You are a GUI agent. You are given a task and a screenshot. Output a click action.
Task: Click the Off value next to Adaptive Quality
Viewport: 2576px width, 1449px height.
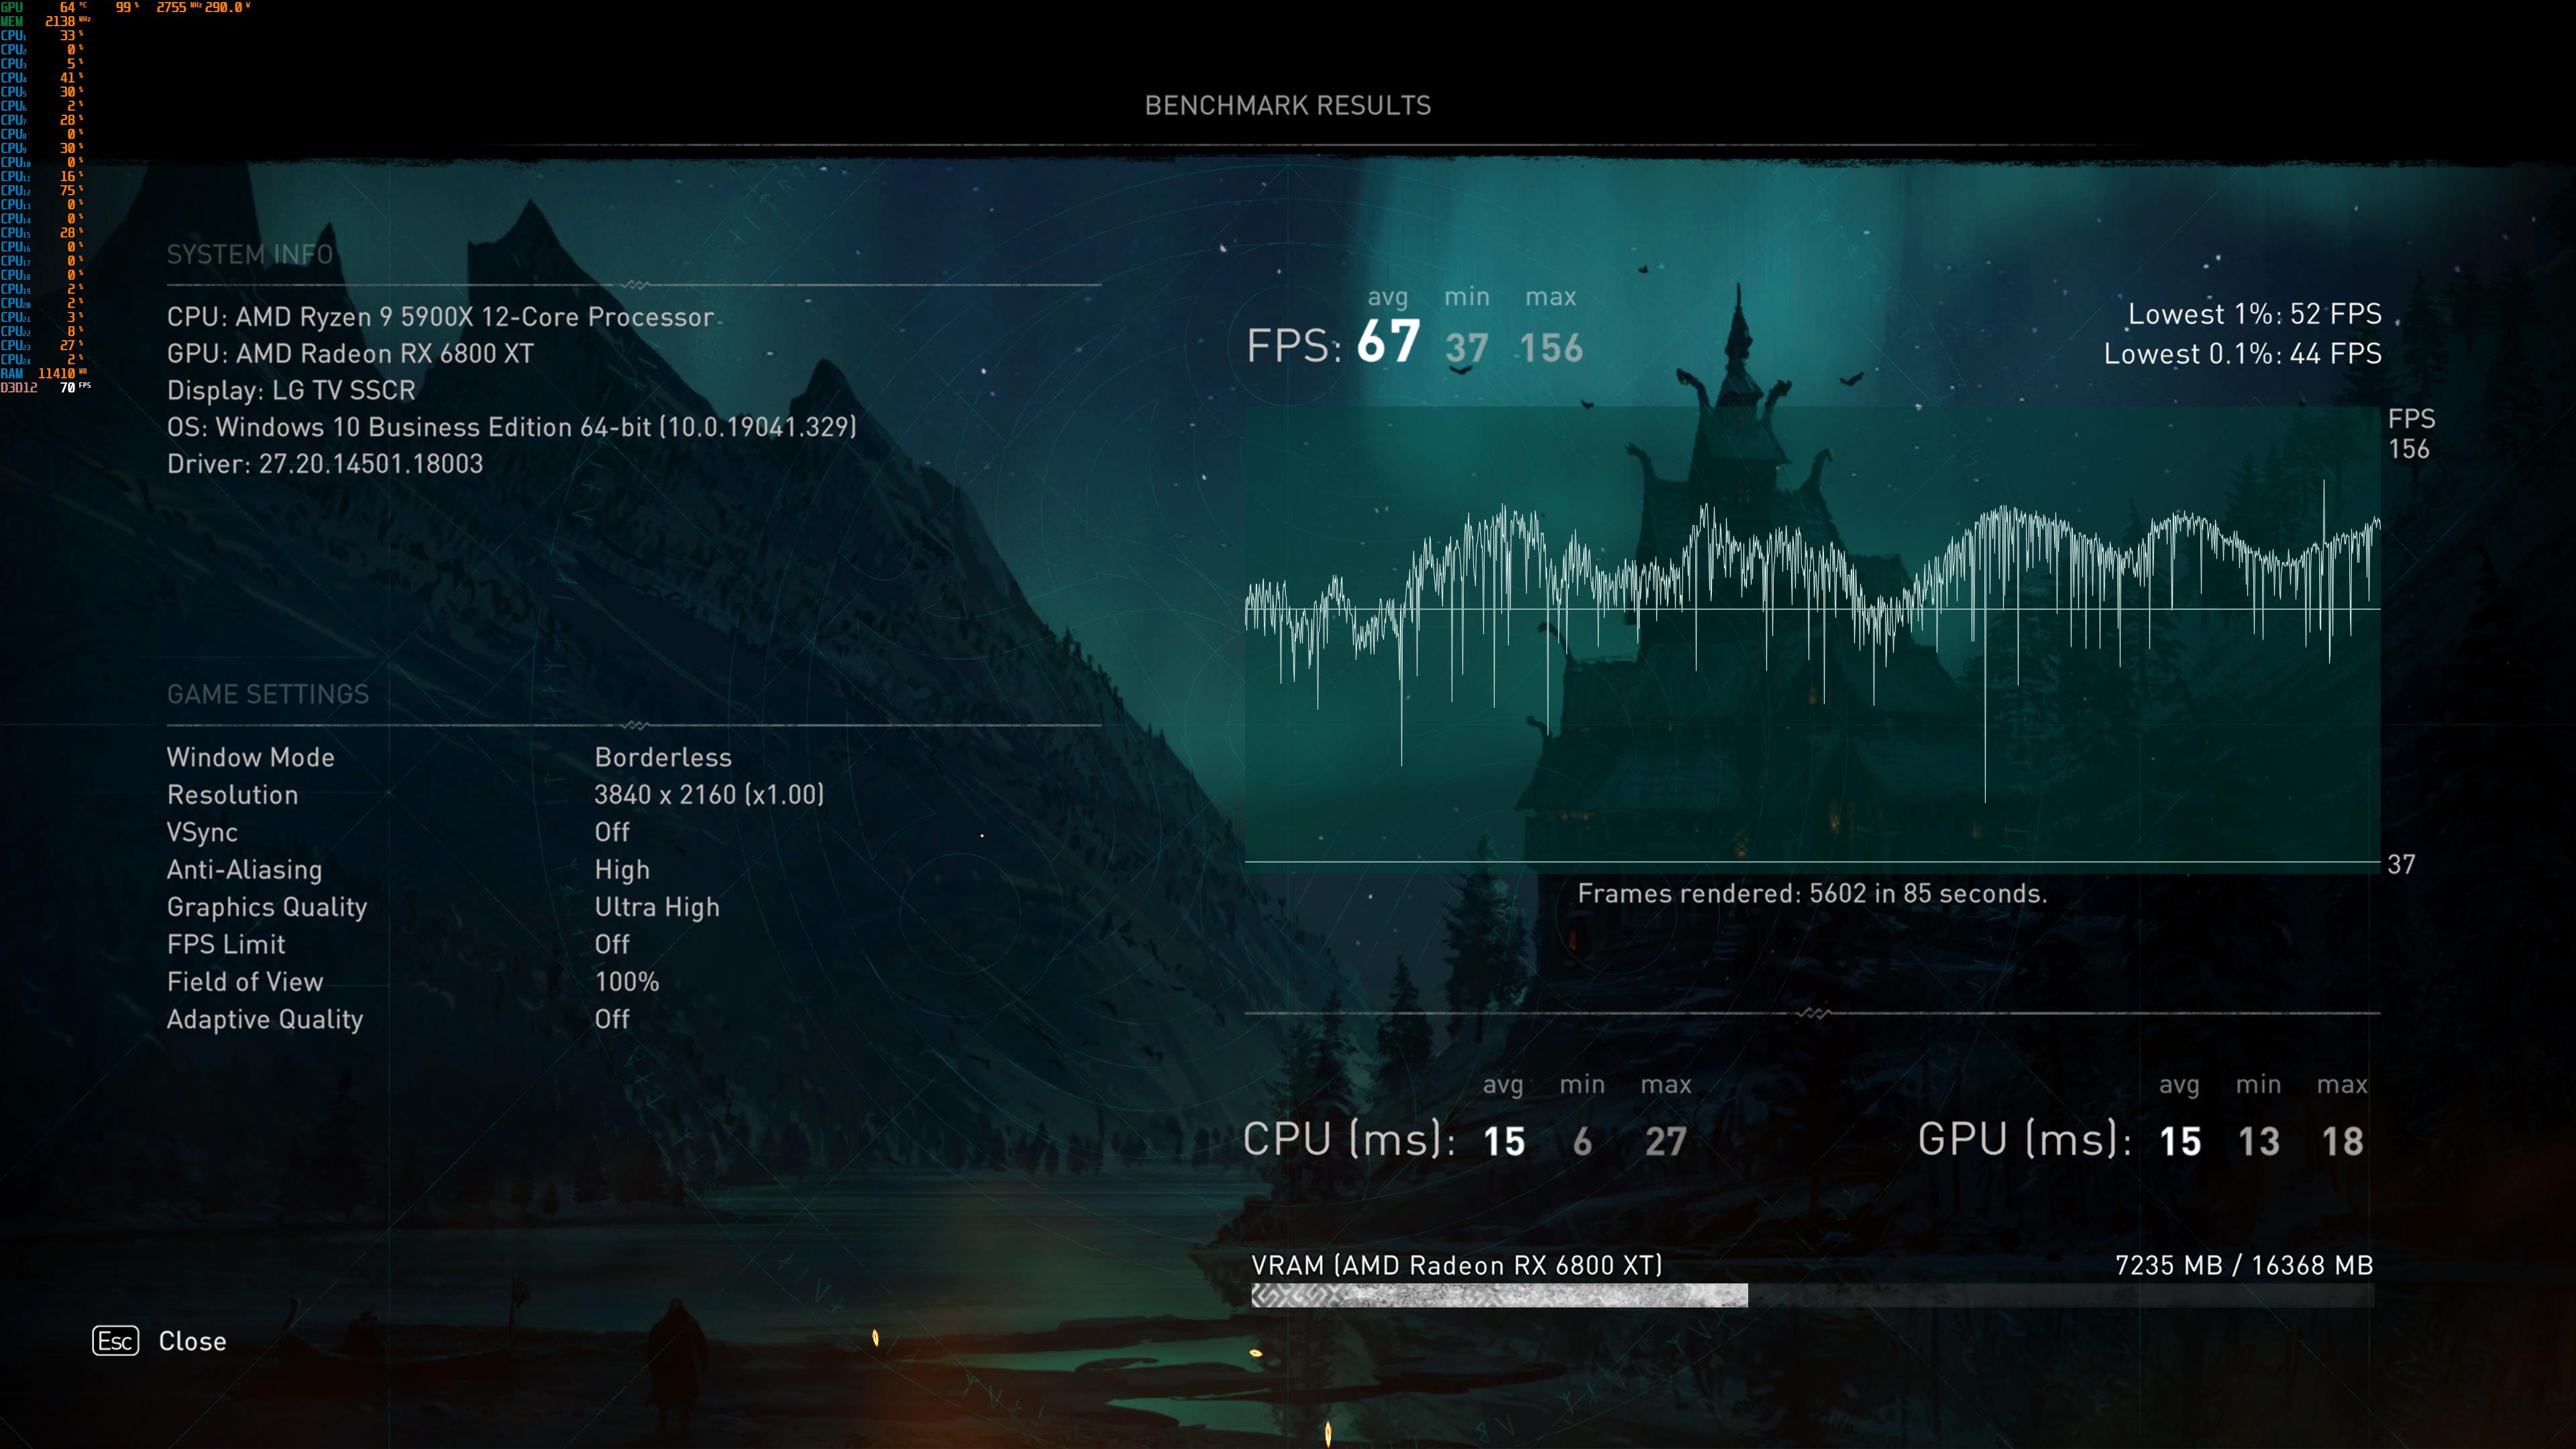point(612,1019)
